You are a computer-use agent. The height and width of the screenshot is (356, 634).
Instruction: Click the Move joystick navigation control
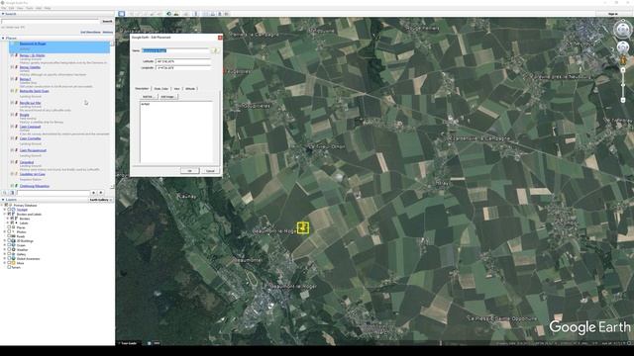pyautogui.click(x=623, y=47)
